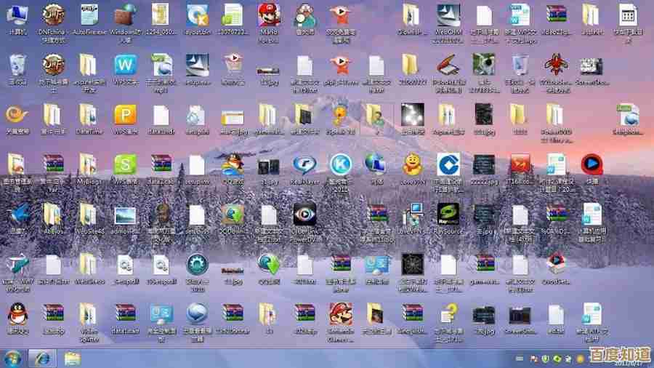Viewport: 654px width, 368px height.
Task: Open the green WPS Spreadsheets S icon
Action: point(124,164)
